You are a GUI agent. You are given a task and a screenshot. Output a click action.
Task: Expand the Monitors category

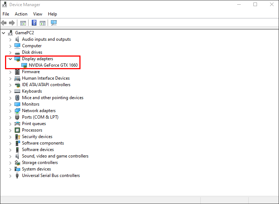point(10,104)
